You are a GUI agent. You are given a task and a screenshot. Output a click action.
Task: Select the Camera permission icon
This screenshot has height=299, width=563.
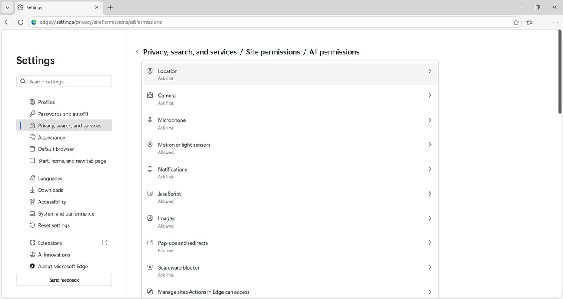[x=150, y=95]
